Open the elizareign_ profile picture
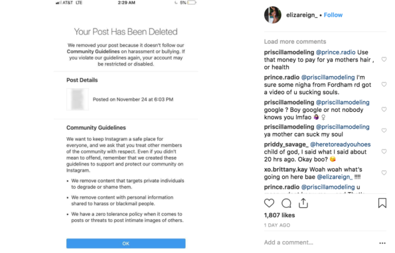395x253 pixels. 273,15
